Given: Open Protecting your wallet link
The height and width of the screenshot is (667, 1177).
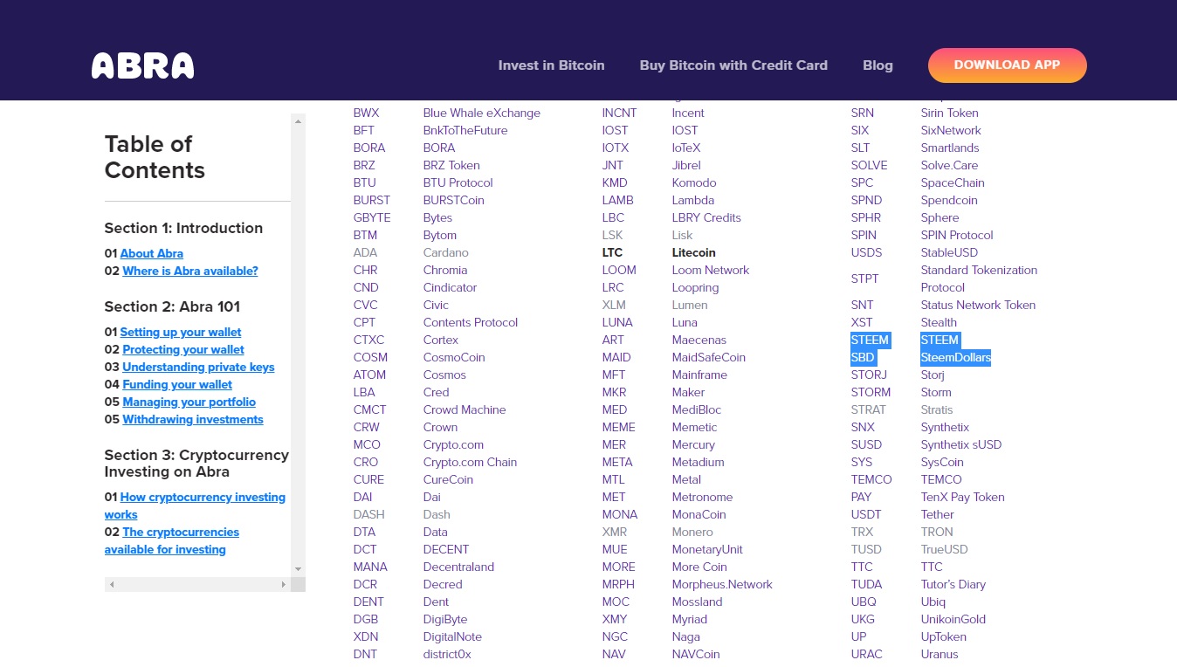Looking at the screenshot, I should (183, 350).
